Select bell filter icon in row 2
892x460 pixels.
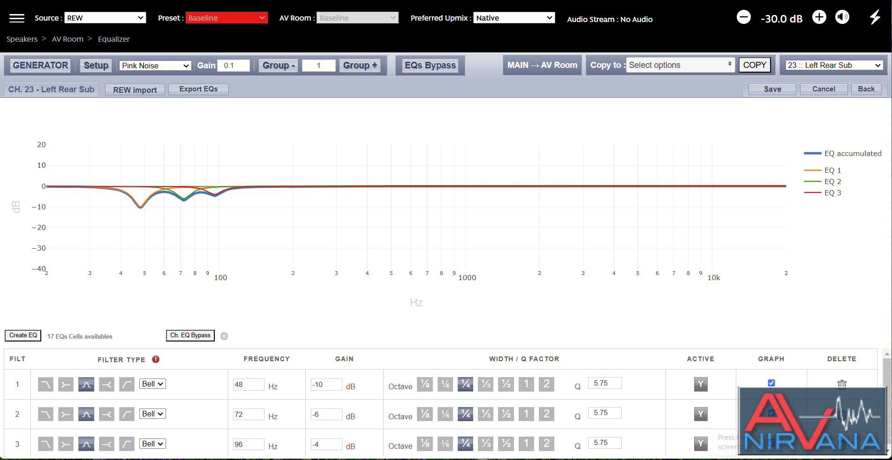click(86, 414)
